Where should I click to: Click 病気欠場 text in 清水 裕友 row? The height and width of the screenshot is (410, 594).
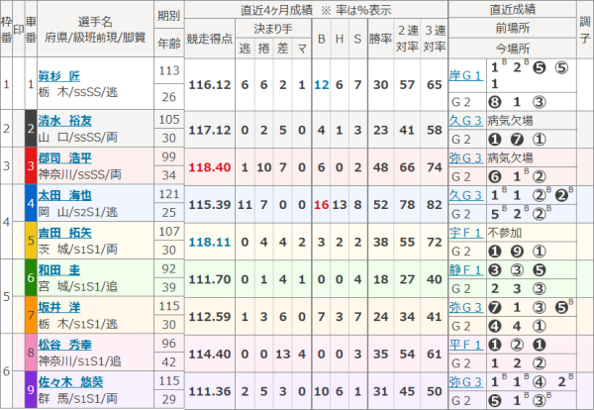click(x=510, y=121)
